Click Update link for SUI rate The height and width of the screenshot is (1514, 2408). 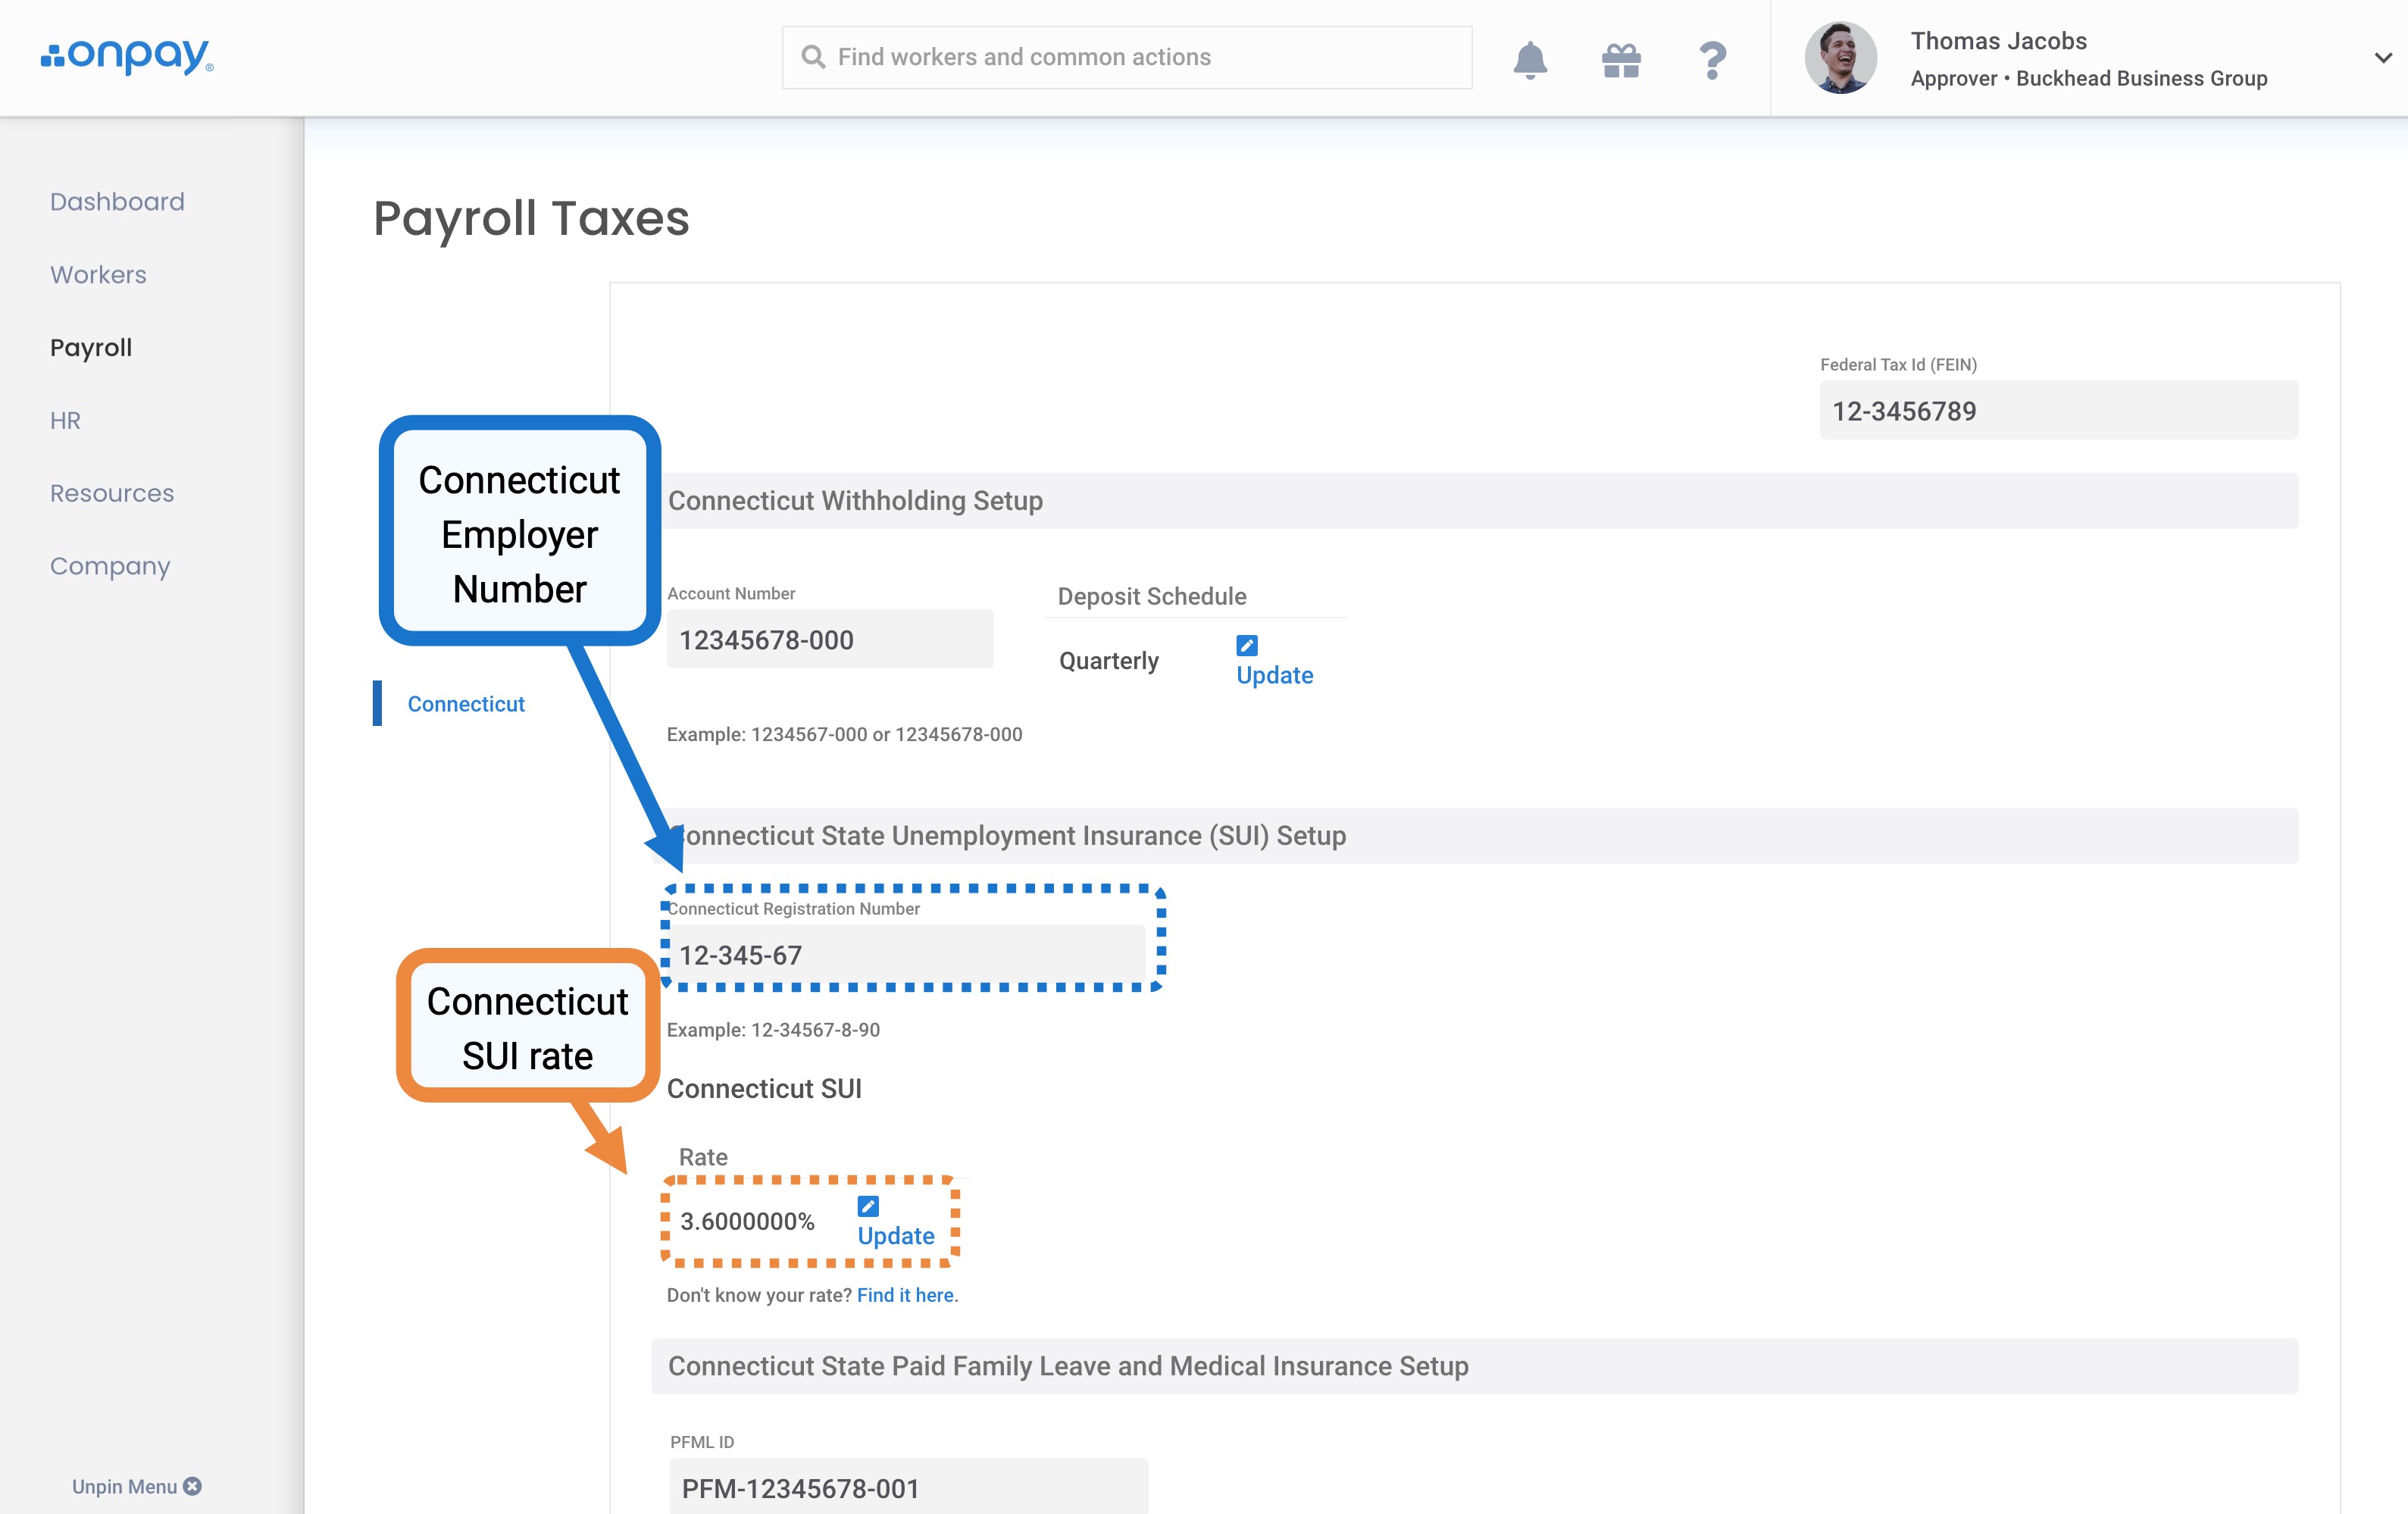tap(895, 1236)
